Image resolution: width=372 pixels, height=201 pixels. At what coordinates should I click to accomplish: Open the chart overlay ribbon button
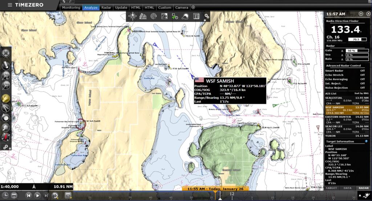pos(164,16)
